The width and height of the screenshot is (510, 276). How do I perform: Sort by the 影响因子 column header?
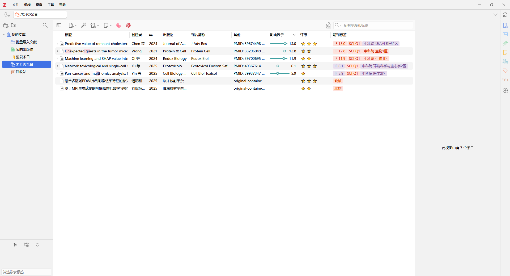click(x=277, y=35)
